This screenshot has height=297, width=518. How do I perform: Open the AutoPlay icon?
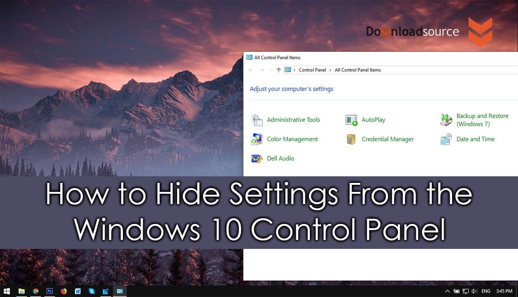351,120
